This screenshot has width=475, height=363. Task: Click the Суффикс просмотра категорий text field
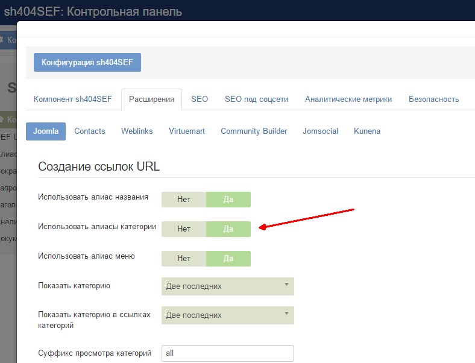tap(227, 353)
